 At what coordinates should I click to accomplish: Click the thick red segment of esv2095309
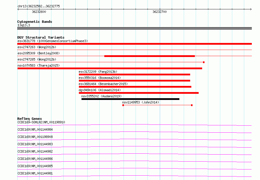pos(150,56)
